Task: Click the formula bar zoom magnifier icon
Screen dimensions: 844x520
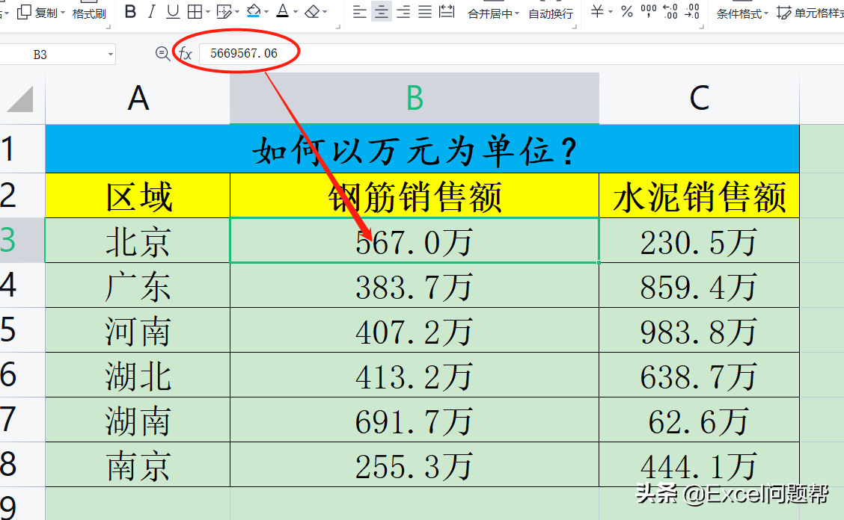Action: [162, 53]
